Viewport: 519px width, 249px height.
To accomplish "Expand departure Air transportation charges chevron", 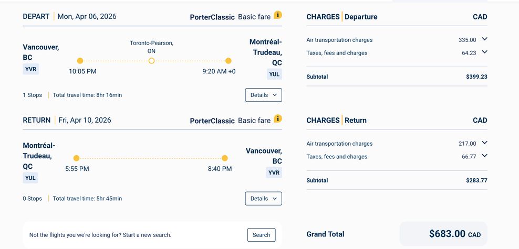I will tap(484, 39).
